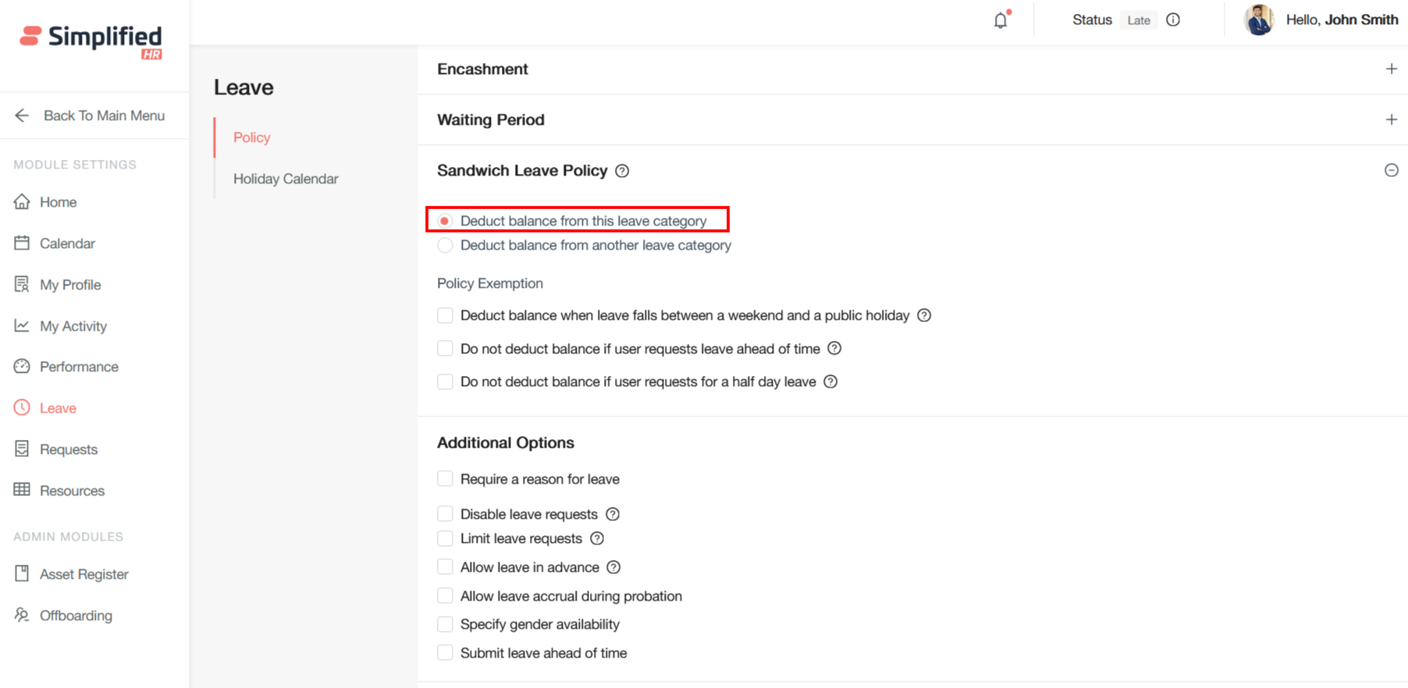The height and width of the screenshot is (688, 1408).
Task: Click the John Smith profile avatar
Action: click(1258, 20)
